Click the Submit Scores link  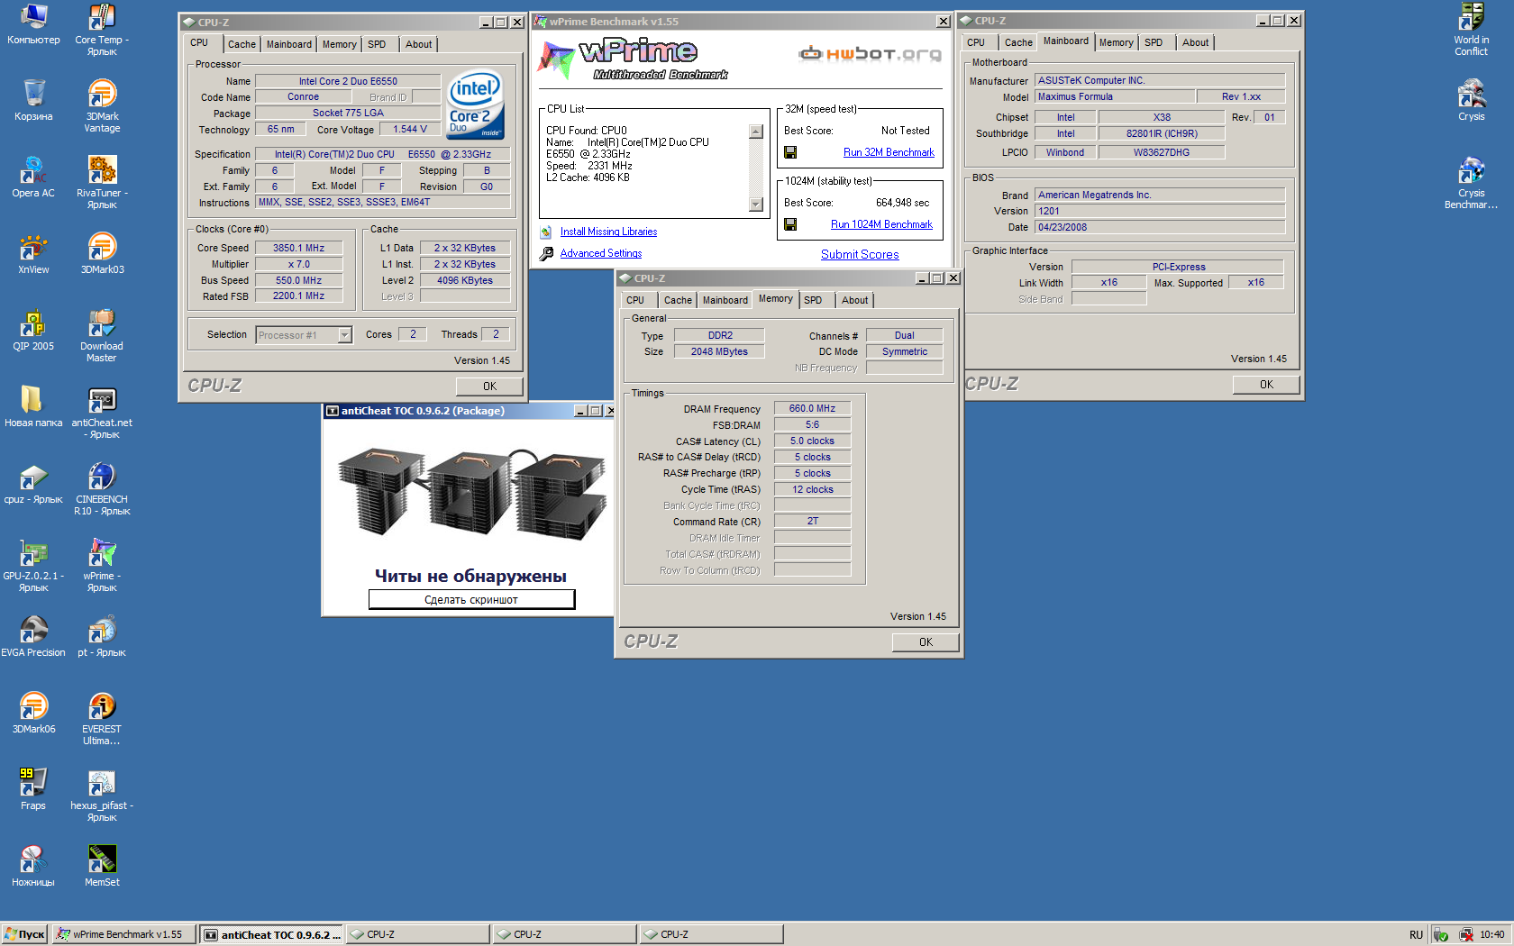(x=860, y=254)
